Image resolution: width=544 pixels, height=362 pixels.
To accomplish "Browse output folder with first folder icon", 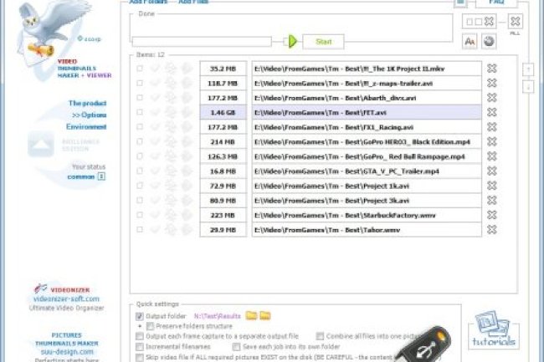I will click(250, 315).
